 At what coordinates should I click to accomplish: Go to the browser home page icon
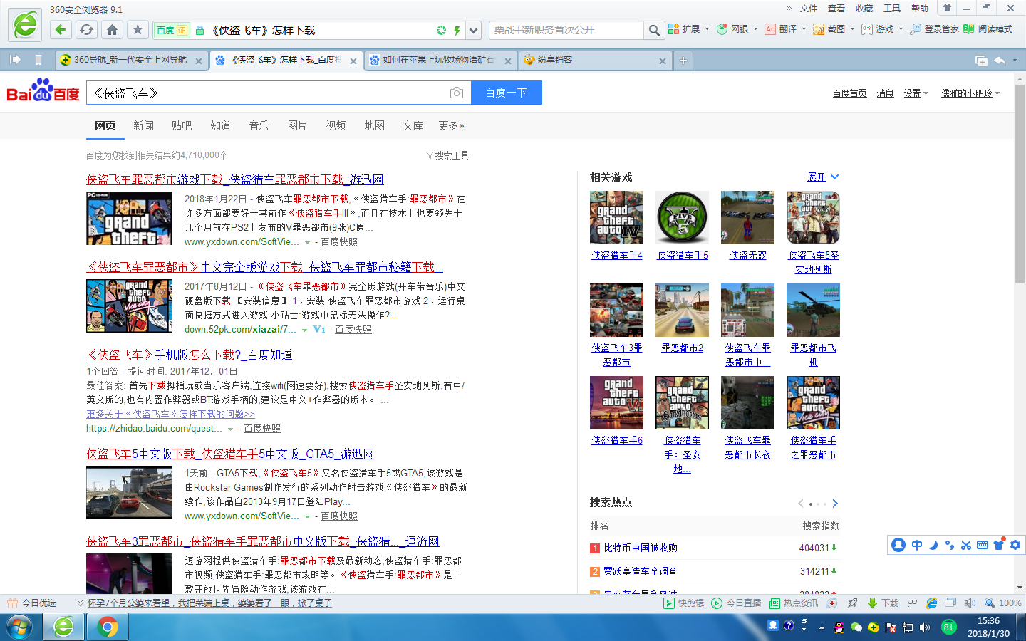point(112,30)
